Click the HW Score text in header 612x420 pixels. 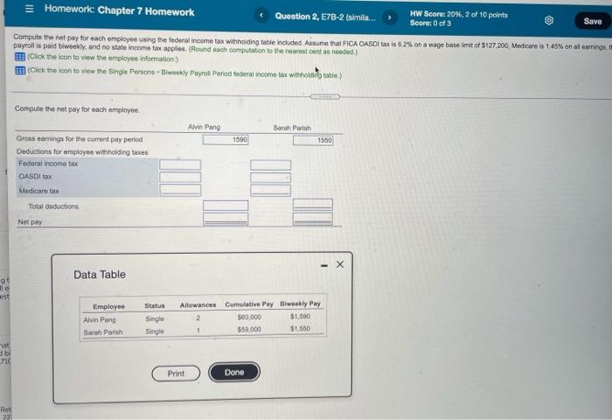[x=459, y=15]
